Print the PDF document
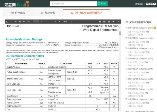This screenshot has width=157, height=112. pos(104,21)
